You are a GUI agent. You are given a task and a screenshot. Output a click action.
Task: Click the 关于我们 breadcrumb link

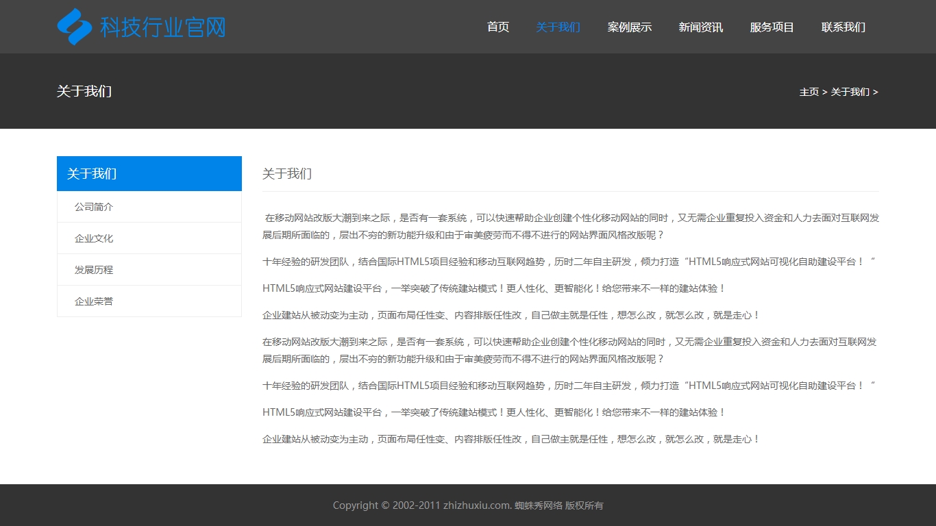(850, 92)
